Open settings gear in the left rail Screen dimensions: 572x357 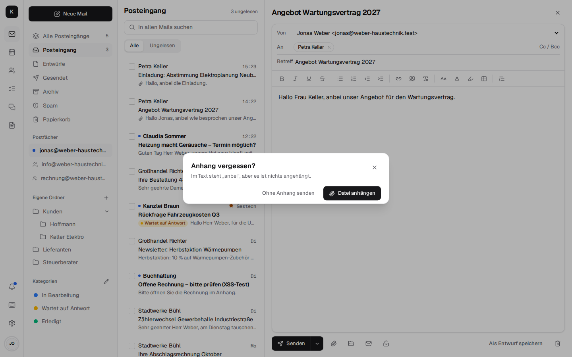(12, 323)
